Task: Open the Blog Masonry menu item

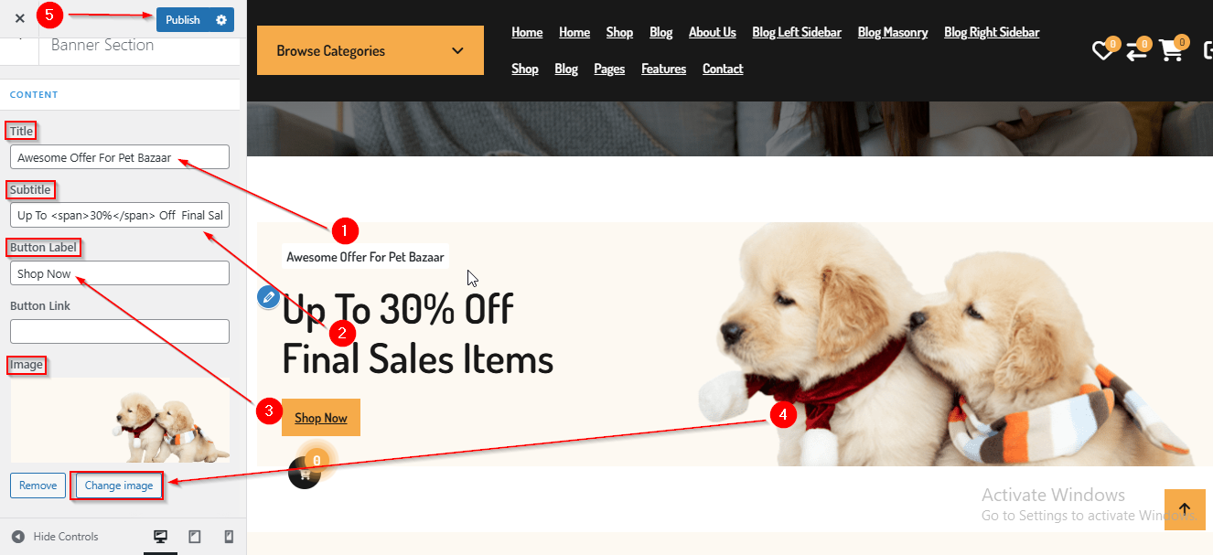Action: click(x=893, y=32)
